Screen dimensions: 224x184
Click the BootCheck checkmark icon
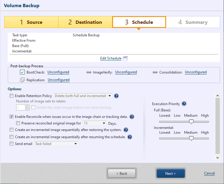22,72
